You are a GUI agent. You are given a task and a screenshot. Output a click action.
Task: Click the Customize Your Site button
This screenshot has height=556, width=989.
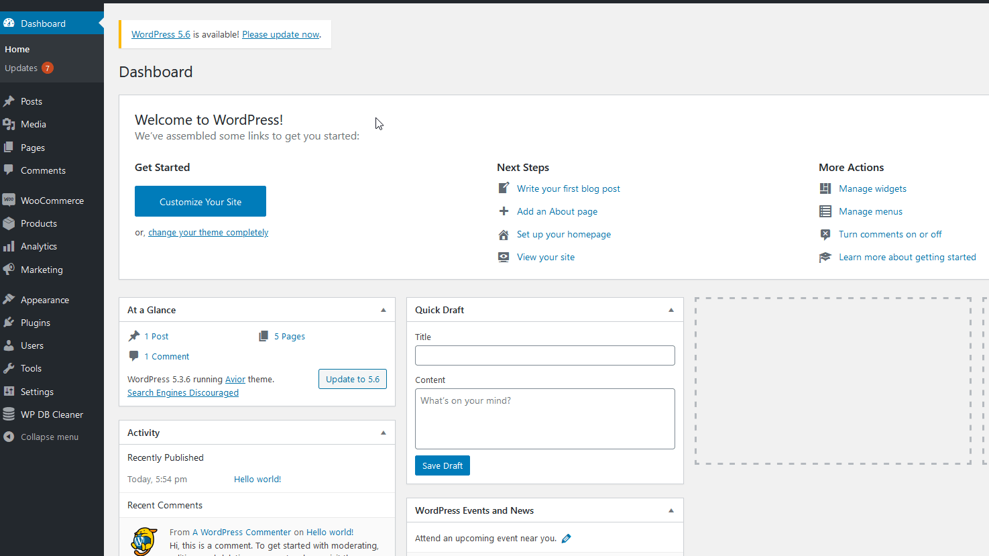[x=200, y=201]
